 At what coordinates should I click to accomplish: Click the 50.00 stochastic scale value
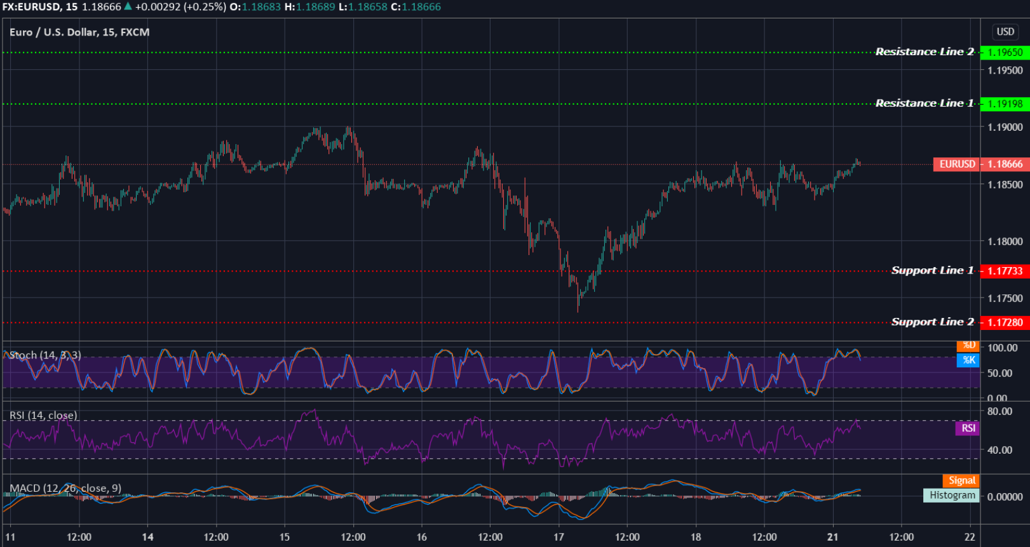coord(1000,373)
